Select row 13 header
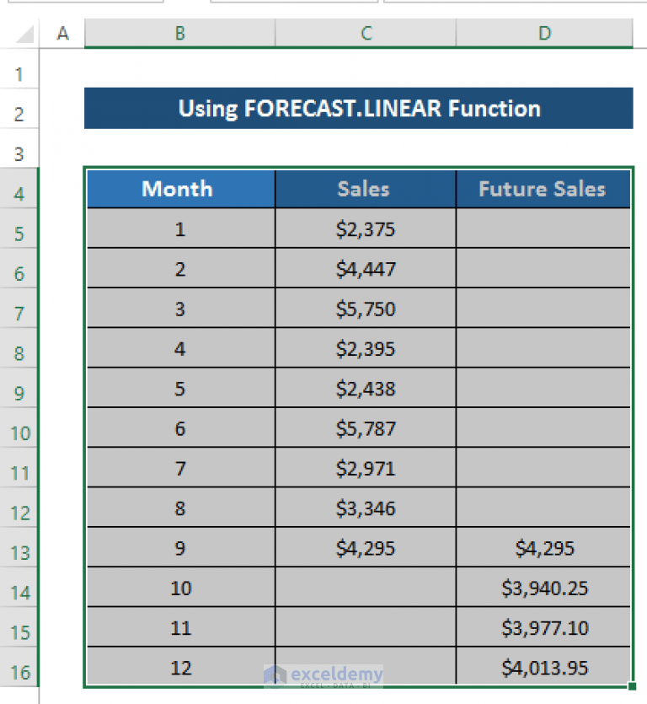This screenshot has height=704, width=647. tap(19, 552)
